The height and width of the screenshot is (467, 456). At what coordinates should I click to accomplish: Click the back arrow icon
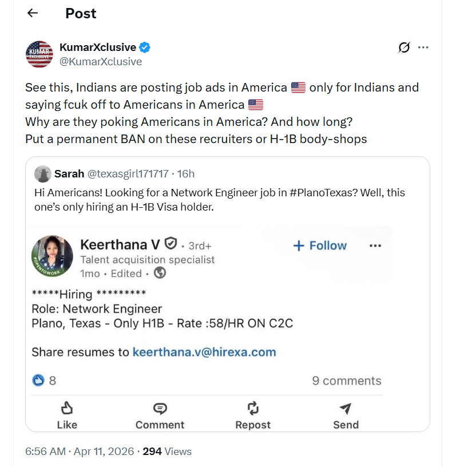pos(33,13)
